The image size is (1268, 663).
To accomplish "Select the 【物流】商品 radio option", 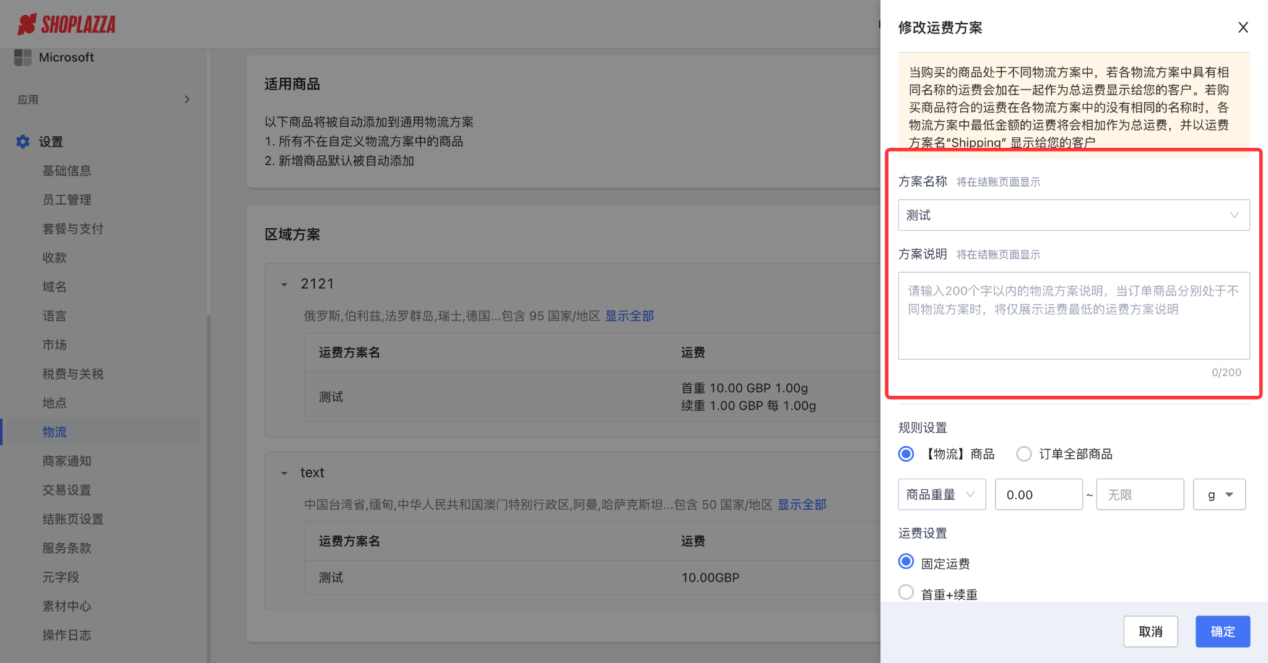I will pos(906,454).
